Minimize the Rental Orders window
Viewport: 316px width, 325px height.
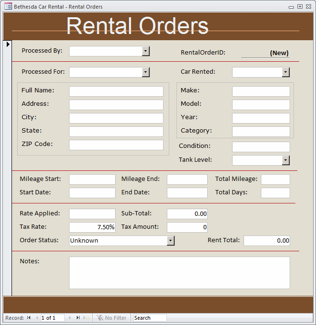[291, 7]
